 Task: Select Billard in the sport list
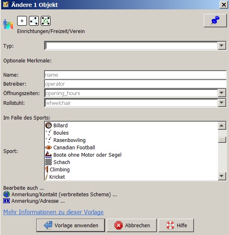point(131,125)
